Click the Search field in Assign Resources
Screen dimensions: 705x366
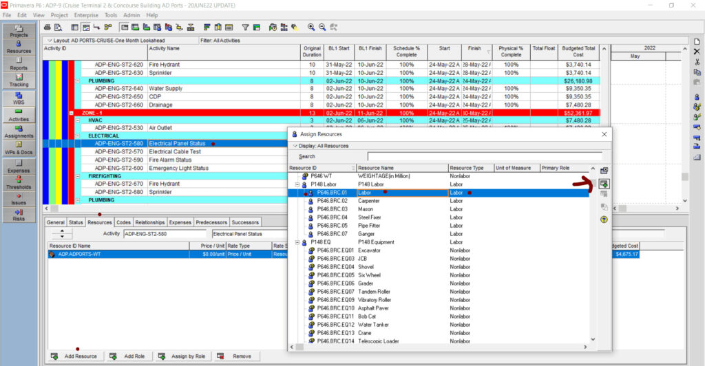point(484,156)
